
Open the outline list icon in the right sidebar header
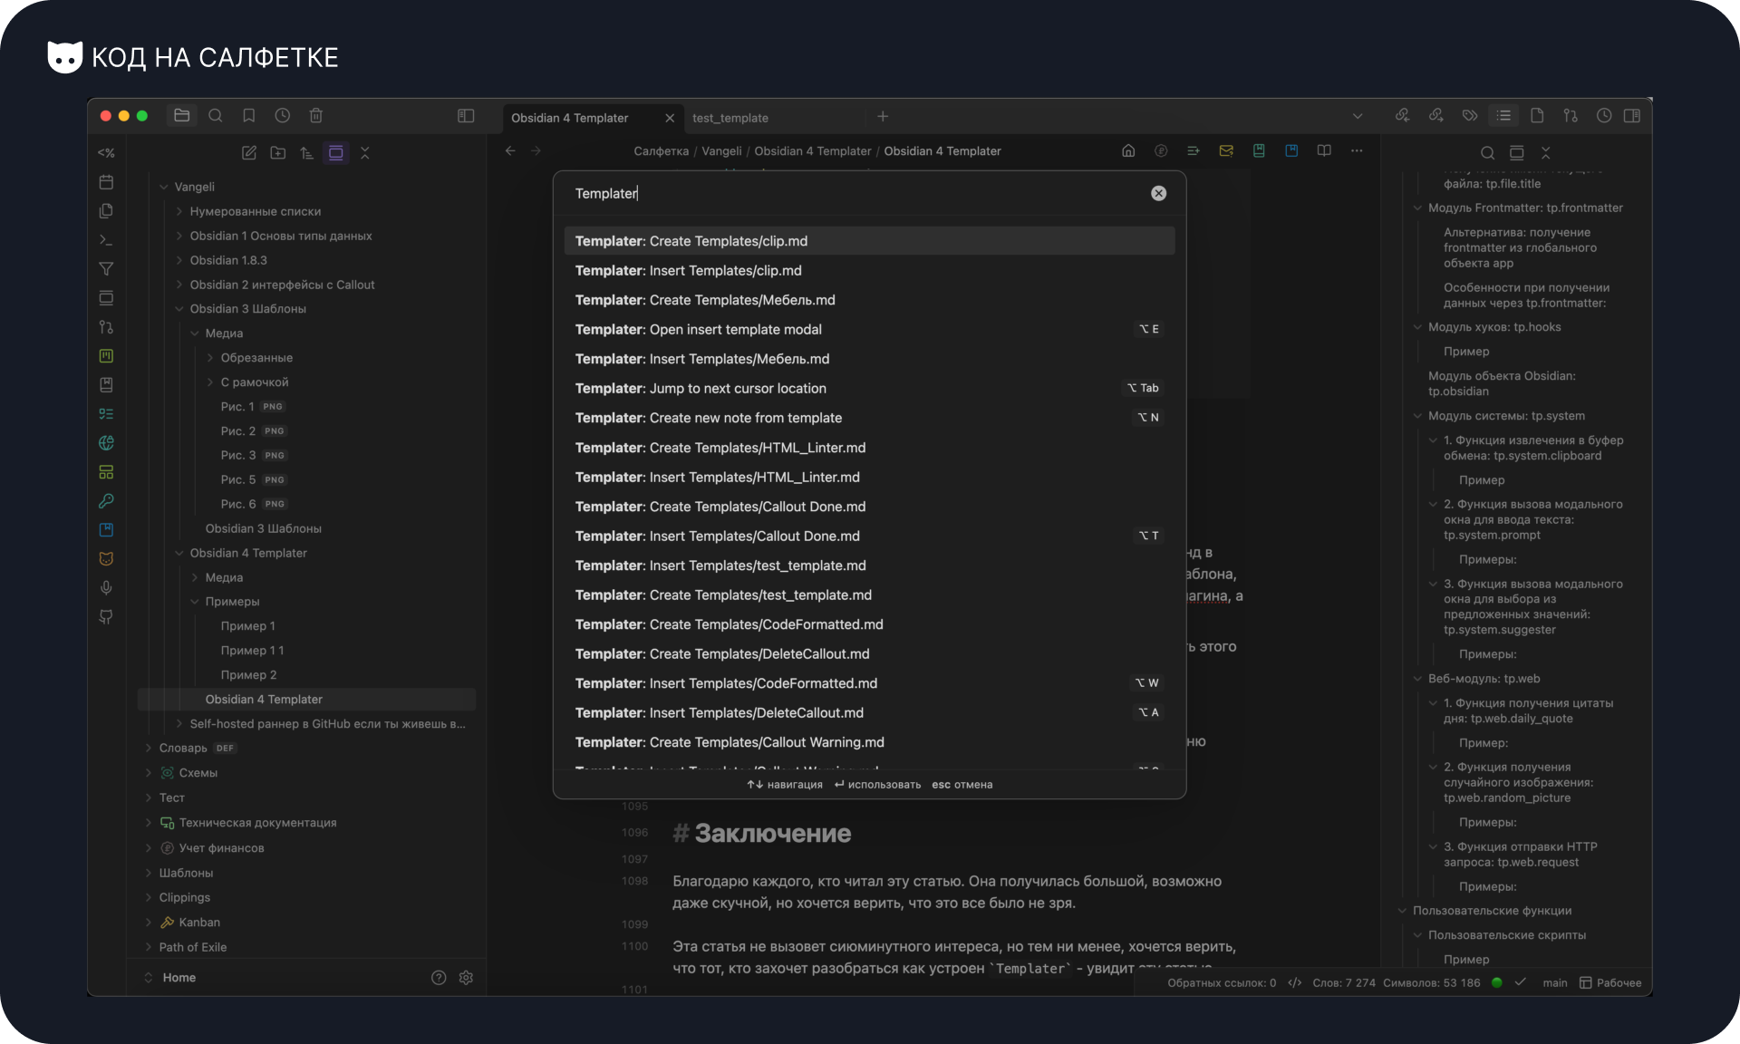tap(1503, 116)
